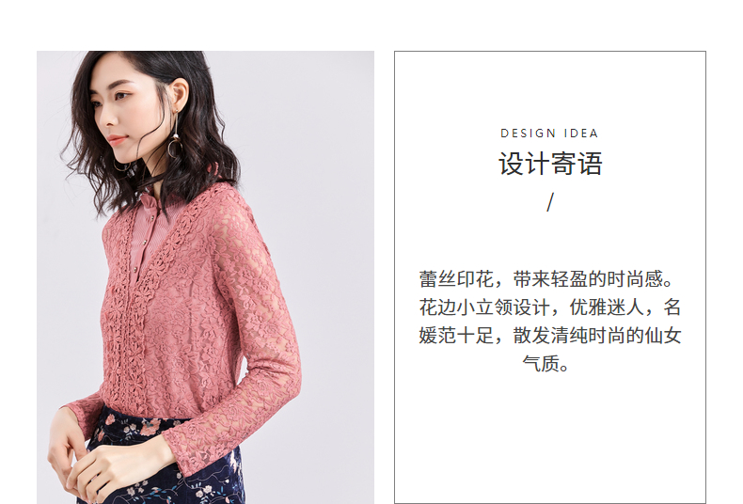Viewport: 743px width, 504px height.
Task: Click the top border of the design idea box
Action: [549, 51]
